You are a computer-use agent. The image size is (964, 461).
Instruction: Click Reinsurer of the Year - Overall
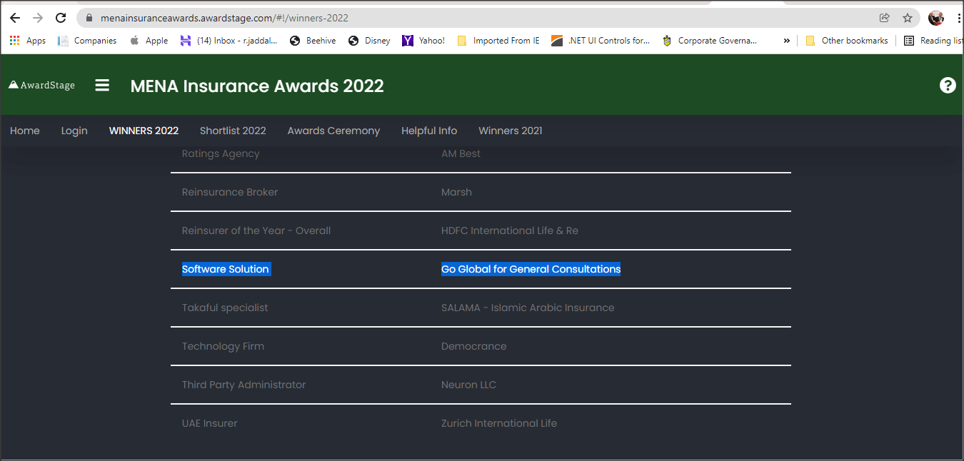pyautogui.click(x=256, y=230)
